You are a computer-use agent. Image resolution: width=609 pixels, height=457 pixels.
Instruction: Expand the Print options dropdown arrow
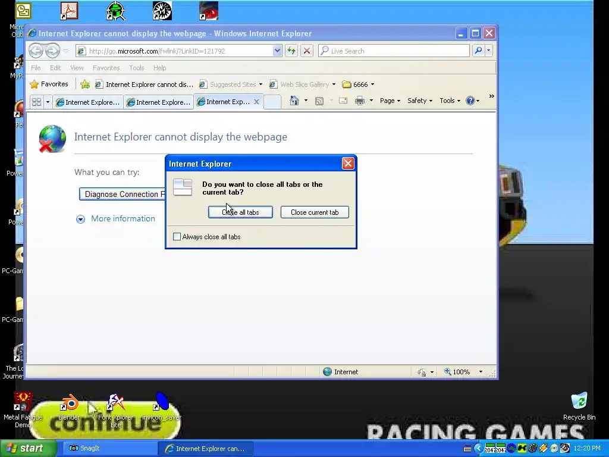click(x=371, y=101)
